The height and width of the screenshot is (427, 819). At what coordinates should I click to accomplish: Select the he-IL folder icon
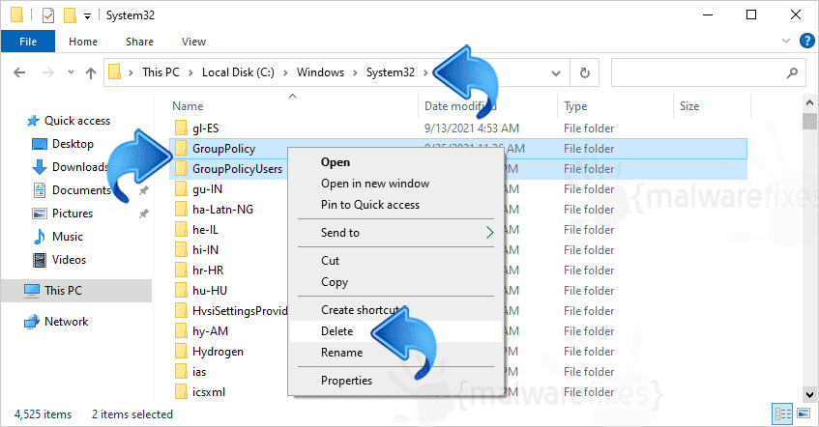click(181, 230)
